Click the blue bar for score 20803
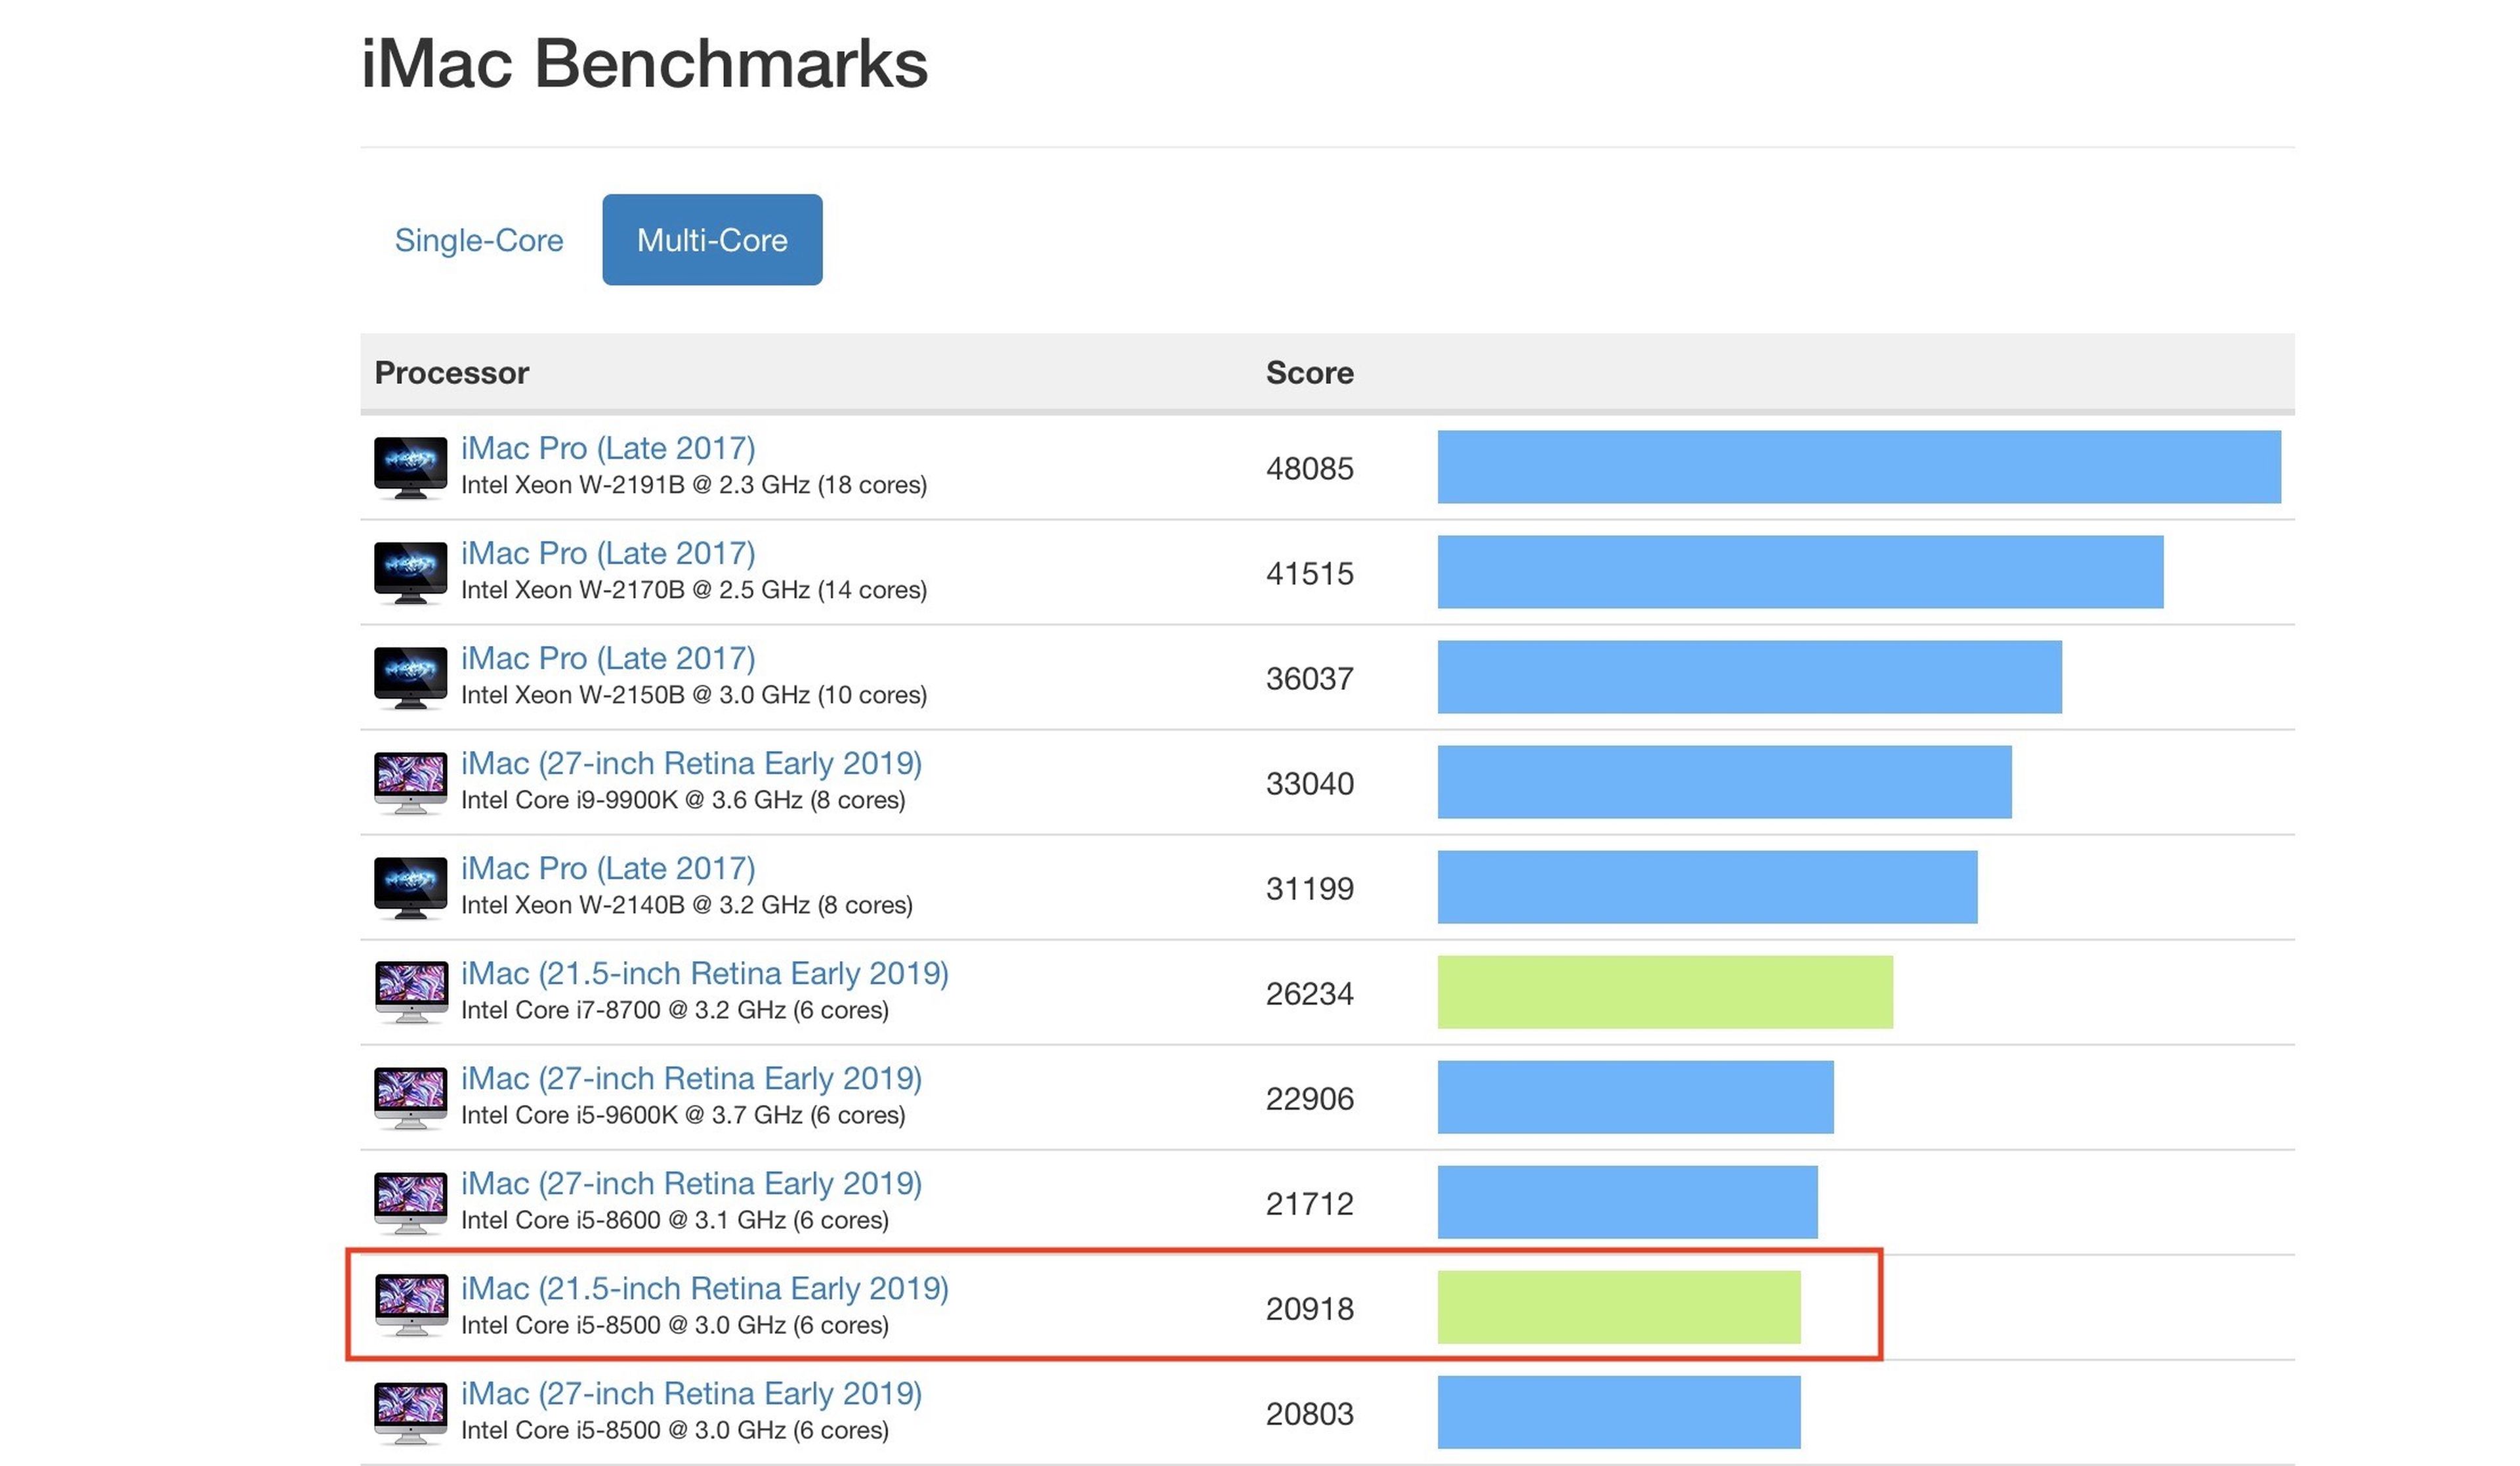 1619,1413
